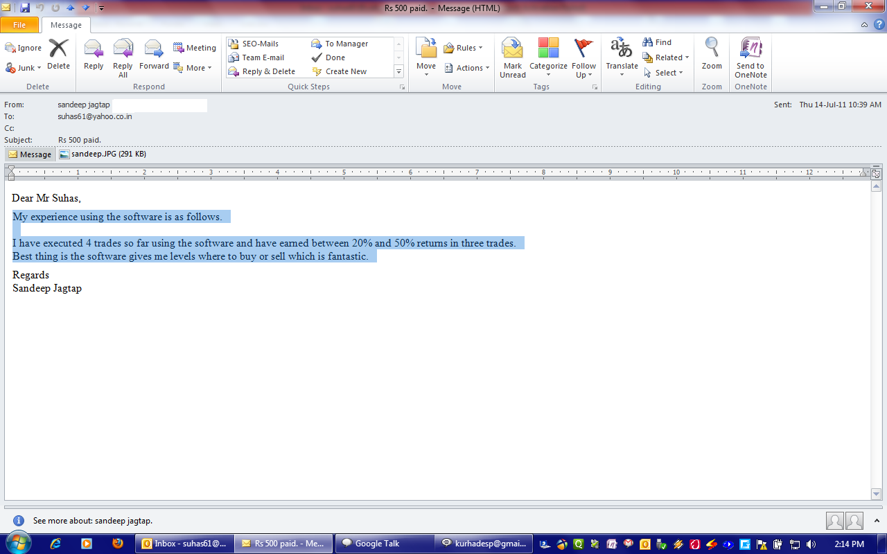Open the Select dropdown
Screen dimensions: 887x554
click(x=663, y=73)
